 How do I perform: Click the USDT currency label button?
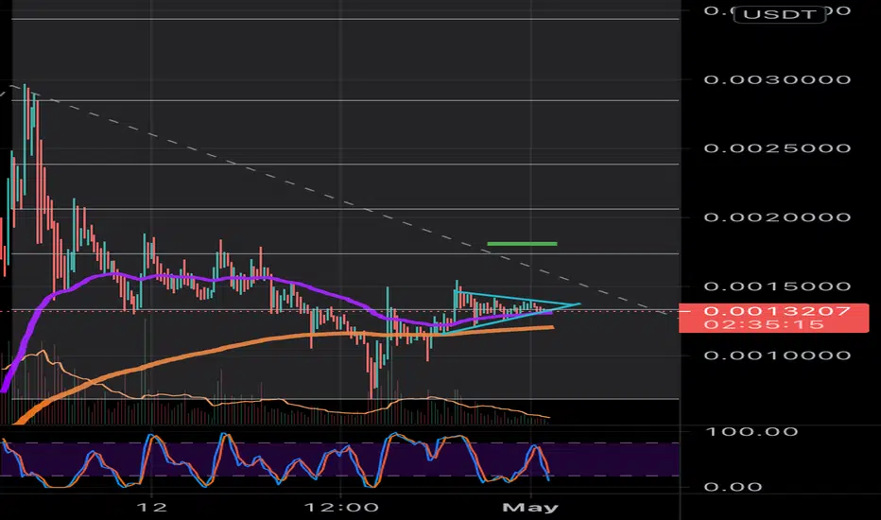pos(779,14)
